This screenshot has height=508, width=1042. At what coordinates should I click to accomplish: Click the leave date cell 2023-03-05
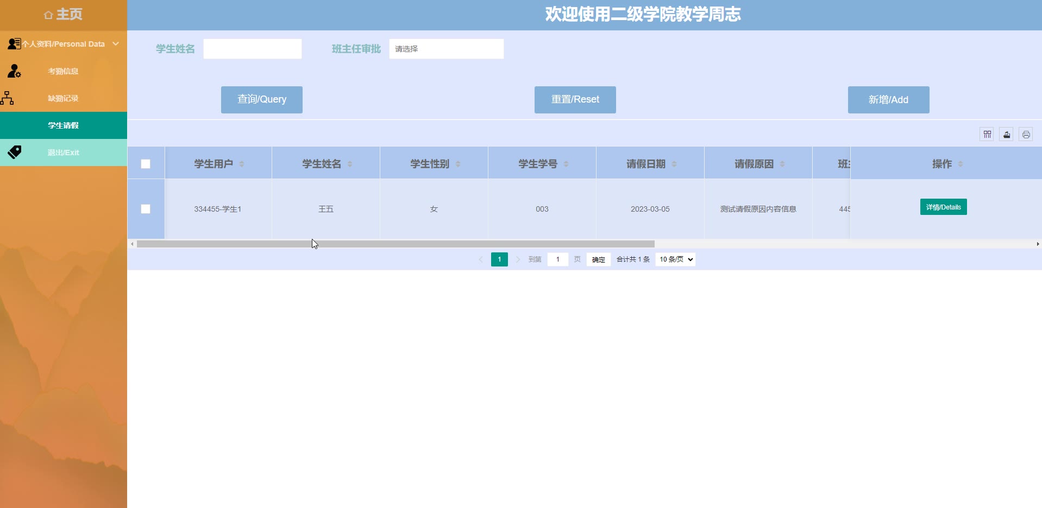650,209
